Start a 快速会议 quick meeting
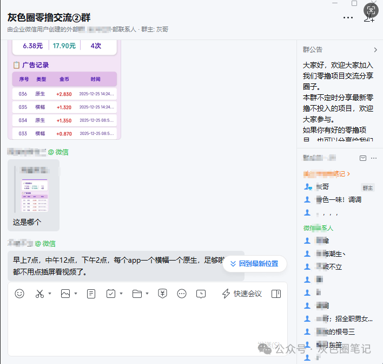 pyautogui.click(x=242, y=294)
